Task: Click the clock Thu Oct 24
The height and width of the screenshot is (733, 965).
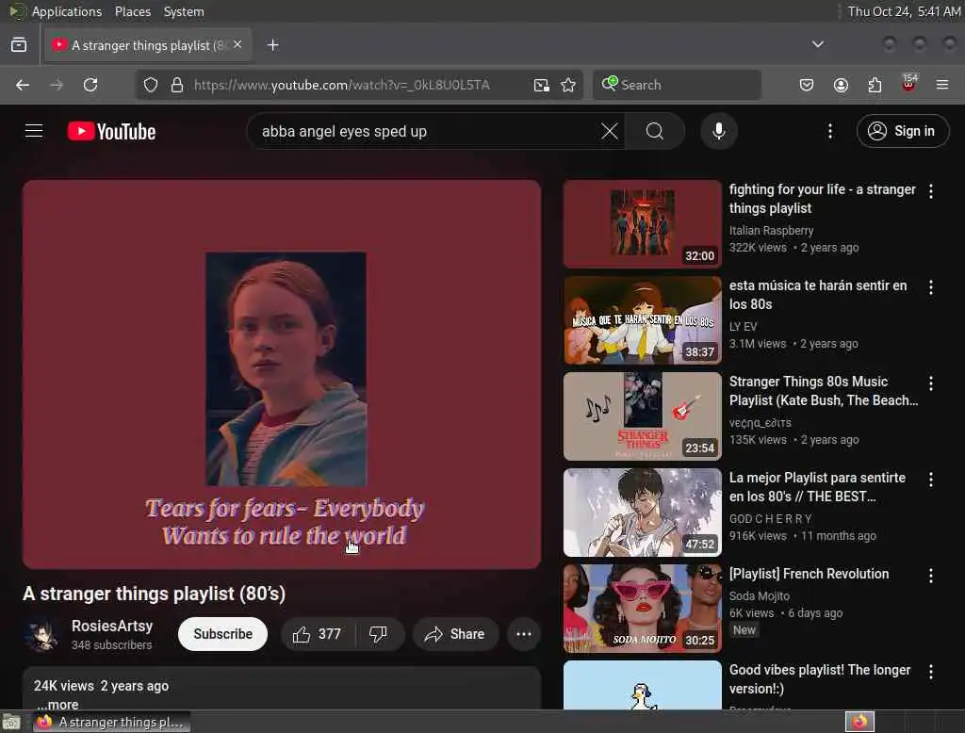Action: [x=904, y=11]
